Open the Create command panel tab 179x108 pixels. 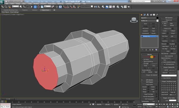pyautogui.click(x=142, y=15)
